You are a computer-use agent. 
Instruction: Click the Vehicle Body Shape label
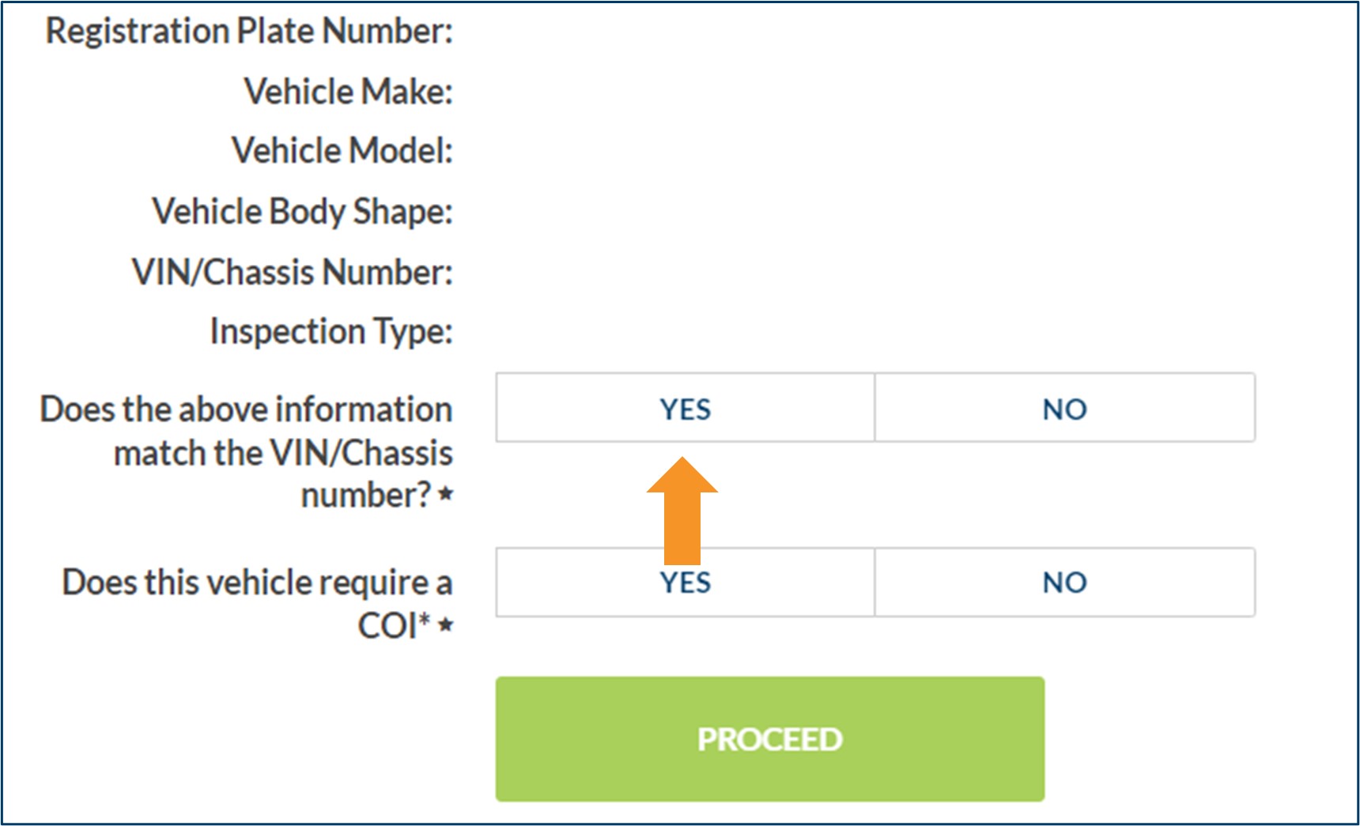pos(302,212)
